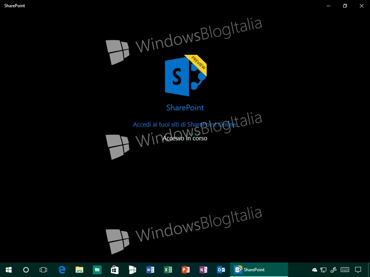Open the Windows Store from the taskbar
The image size is (370, 277).
[x=115, y=270]
